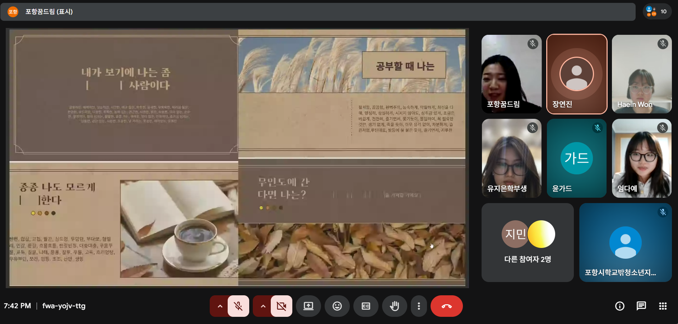Turn on closed captions
The image size is (678, 324).
click(366, 306)
